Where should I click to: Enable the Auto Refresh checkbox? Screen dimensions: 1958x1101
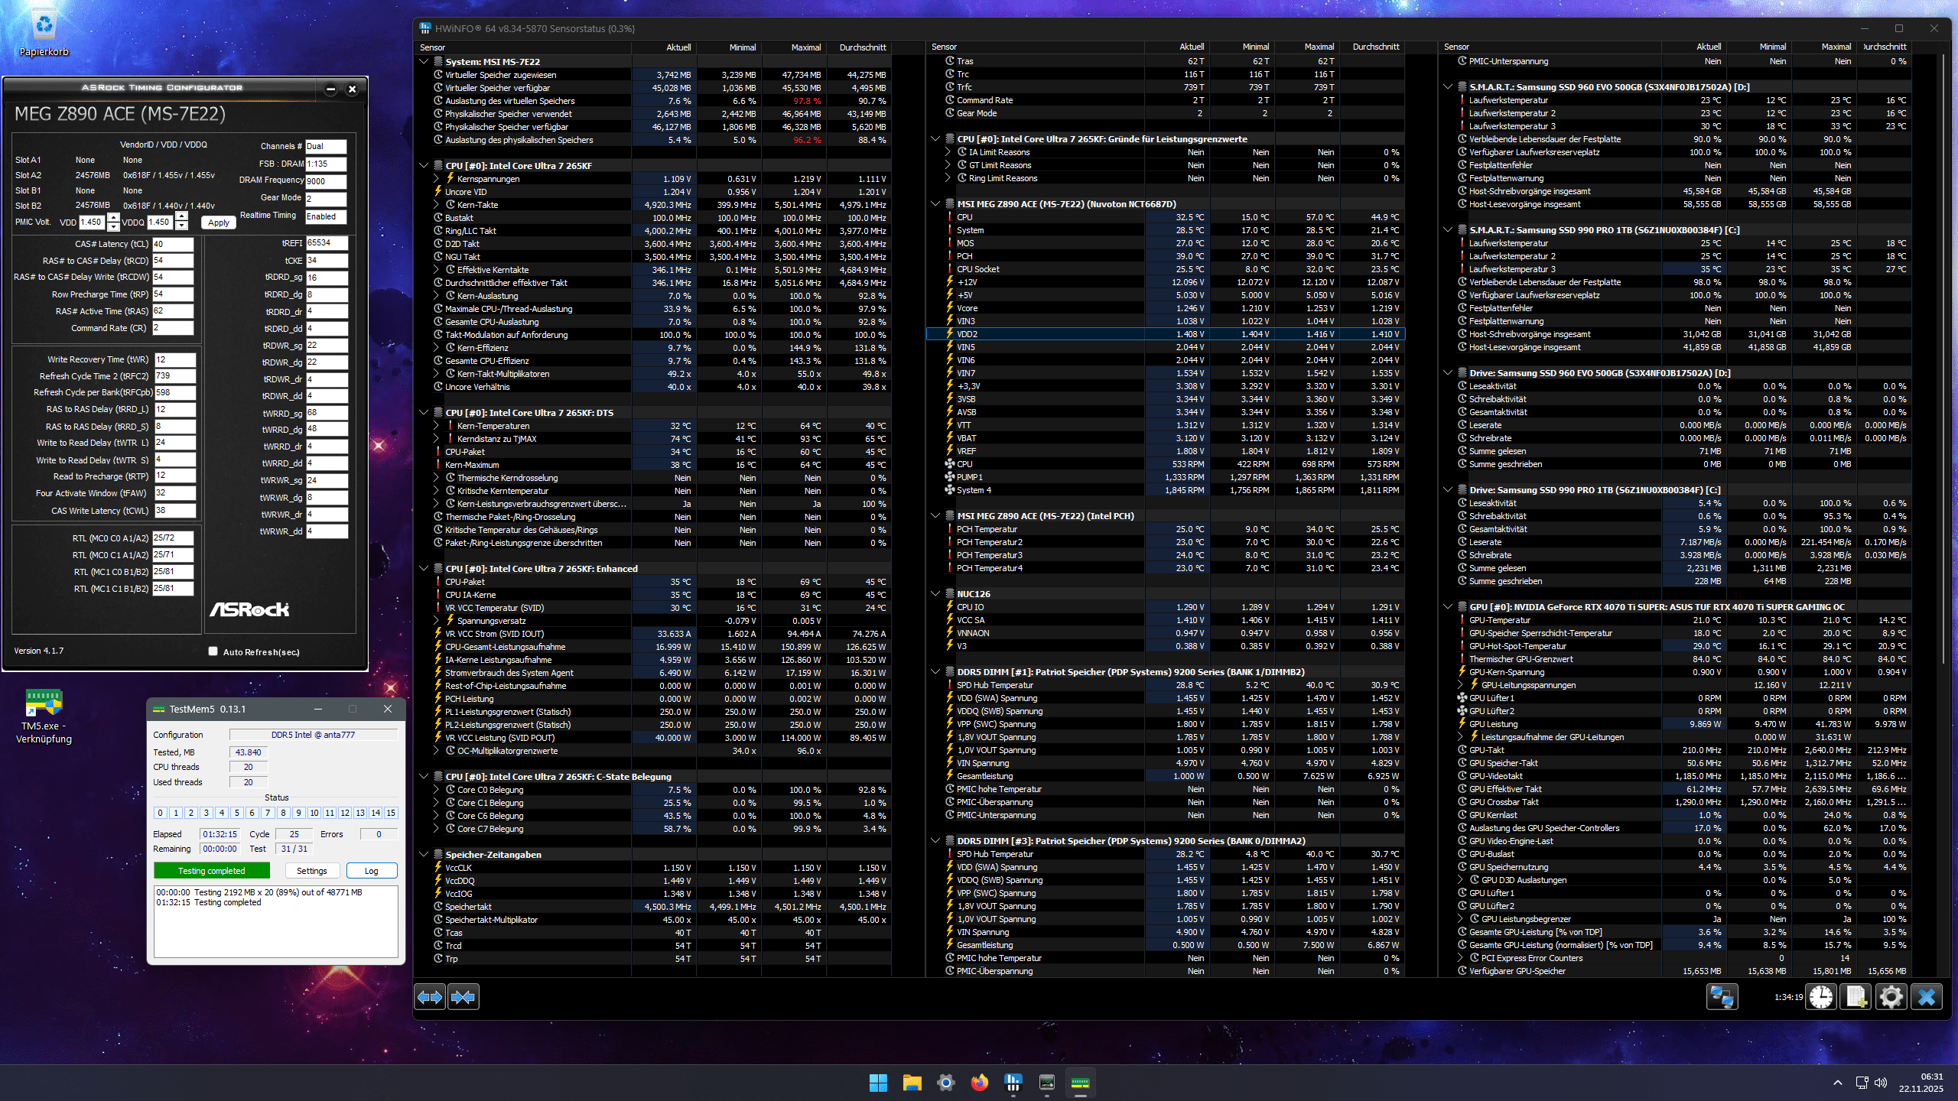point(213,651)
